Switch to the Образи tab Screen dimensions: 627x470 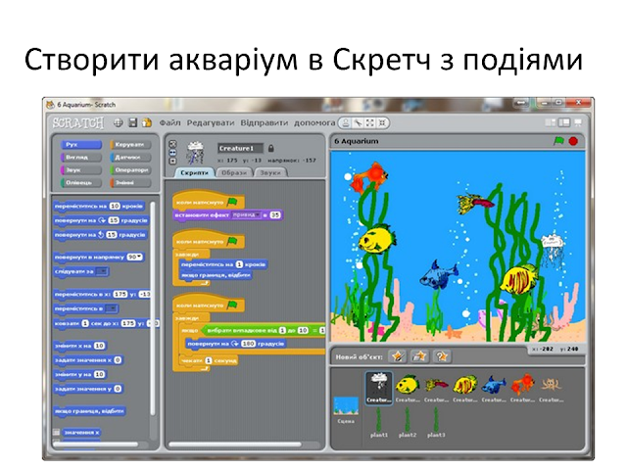[234, 172]
